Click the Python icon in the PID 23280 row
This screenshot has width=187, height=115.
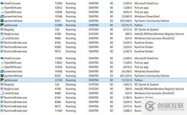[2, 25]
